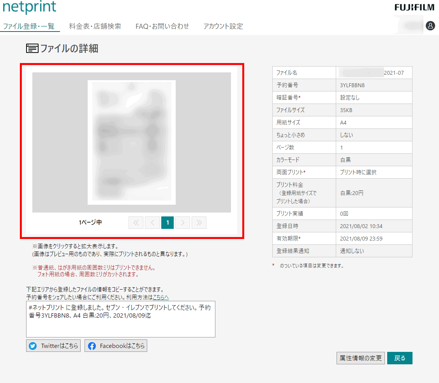
Task: Jump to first page with double-left arrow
Action: [x=136, y=222]
